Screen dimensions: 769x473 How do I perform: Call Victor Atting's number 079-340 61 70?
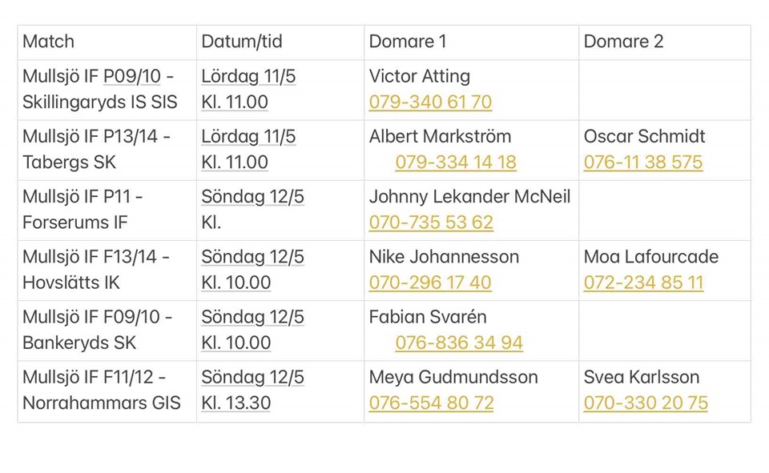(x=430, y=102)
